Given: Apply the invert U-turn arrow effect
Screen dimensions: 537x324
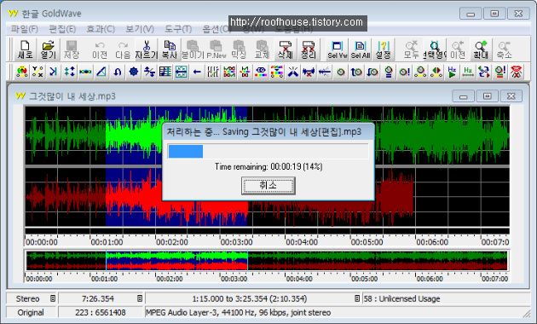Looking at the screenshot, I should 118,72.
